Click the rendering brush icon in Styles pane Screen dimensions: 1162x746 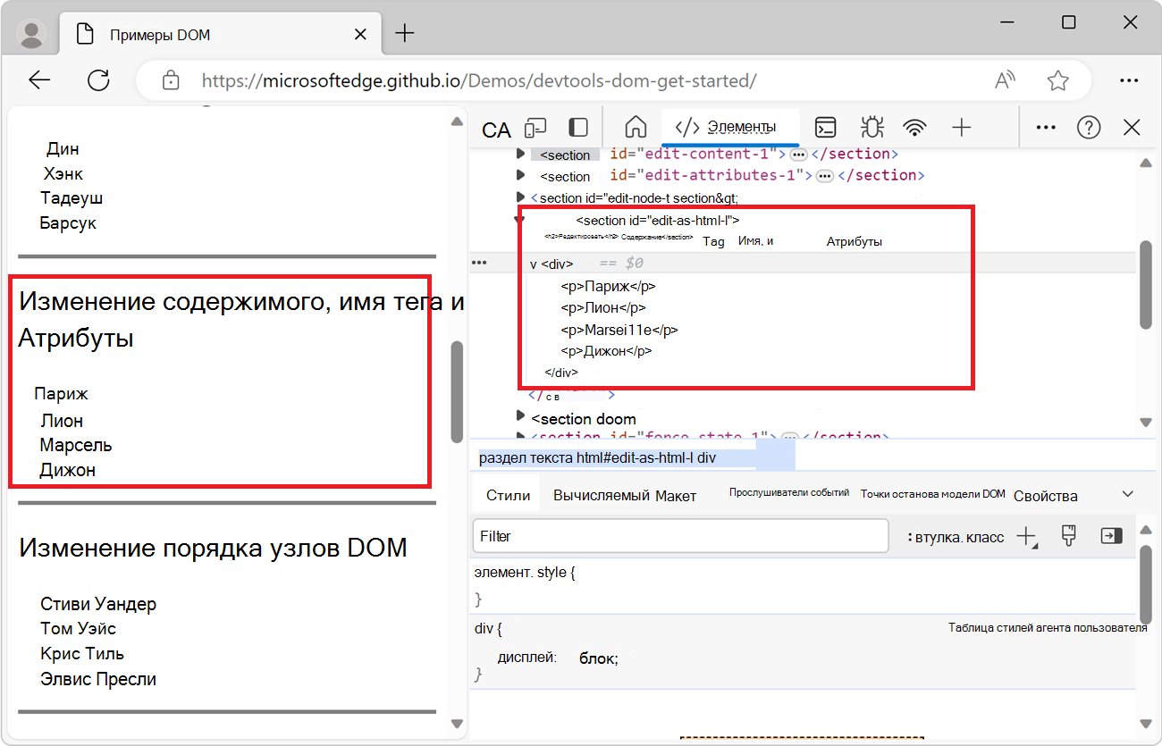(x=1069, y=535)
